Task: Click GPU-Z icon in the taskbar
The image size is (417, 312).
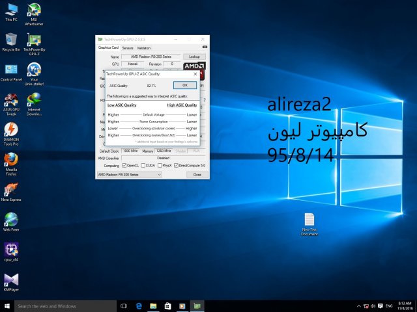Action: pos(197,305)
